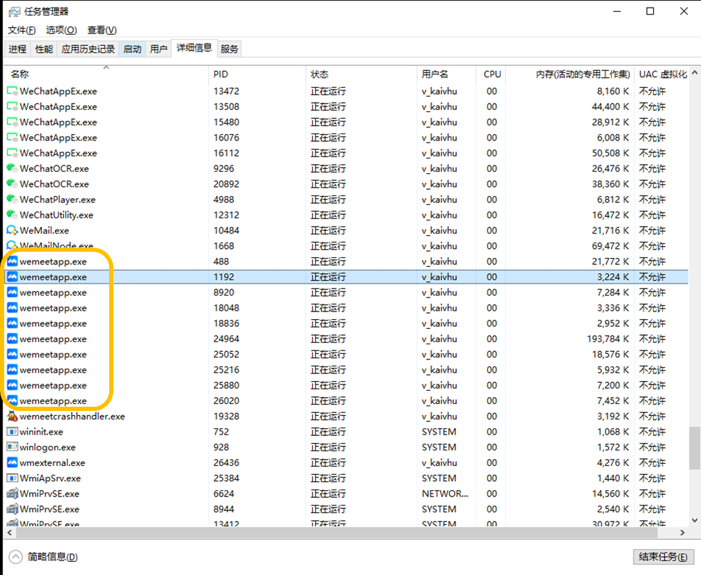Select WmiPrvSE.exe row with PID 8944

click(346, 509)
